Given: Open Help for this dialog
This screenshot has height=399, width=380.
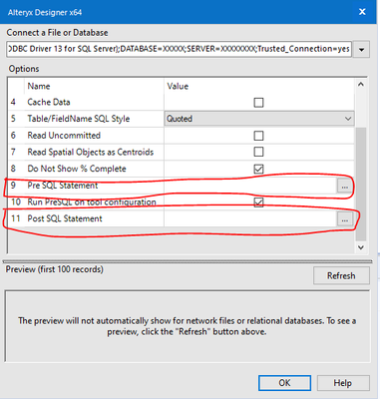Looking at the screenshot, I should [x=343, y=383].
